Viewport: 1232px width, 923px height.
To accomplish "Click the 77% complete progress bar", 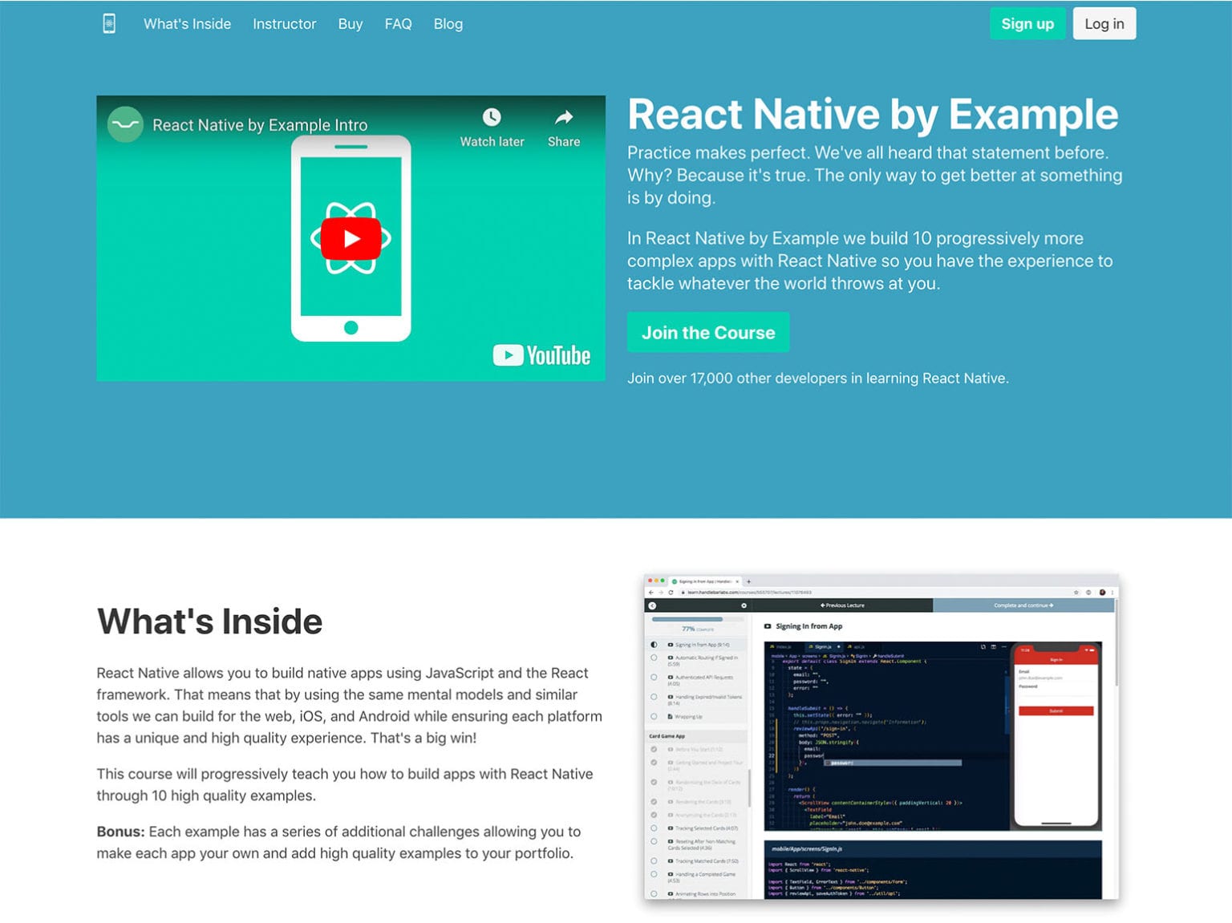I will pos(688,619).
